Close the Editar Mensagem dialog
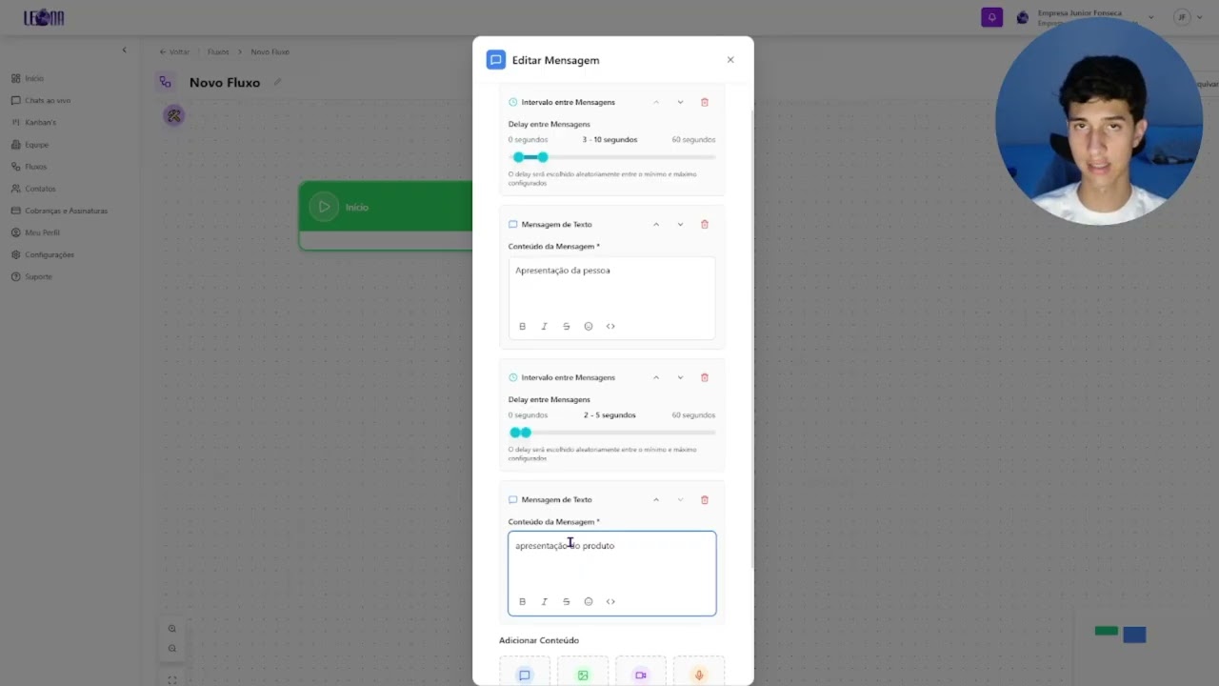This screenshot has width=1219, height=686. click(x=730, y=59)
